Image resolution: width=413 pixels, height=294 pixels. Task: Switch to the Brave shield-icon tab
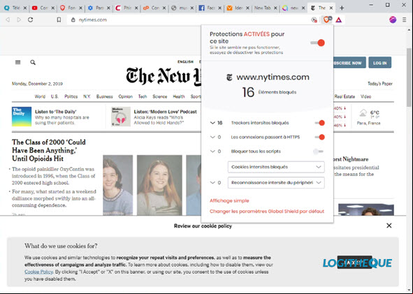[x=71, y=8]
